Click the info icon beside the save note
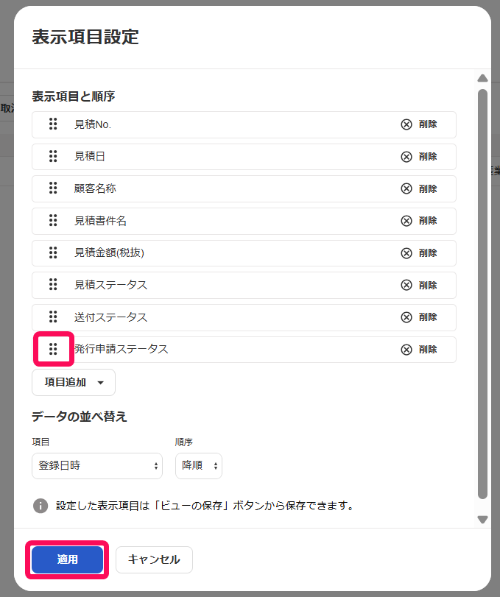The image size is (500, 597). pos(41,506)
